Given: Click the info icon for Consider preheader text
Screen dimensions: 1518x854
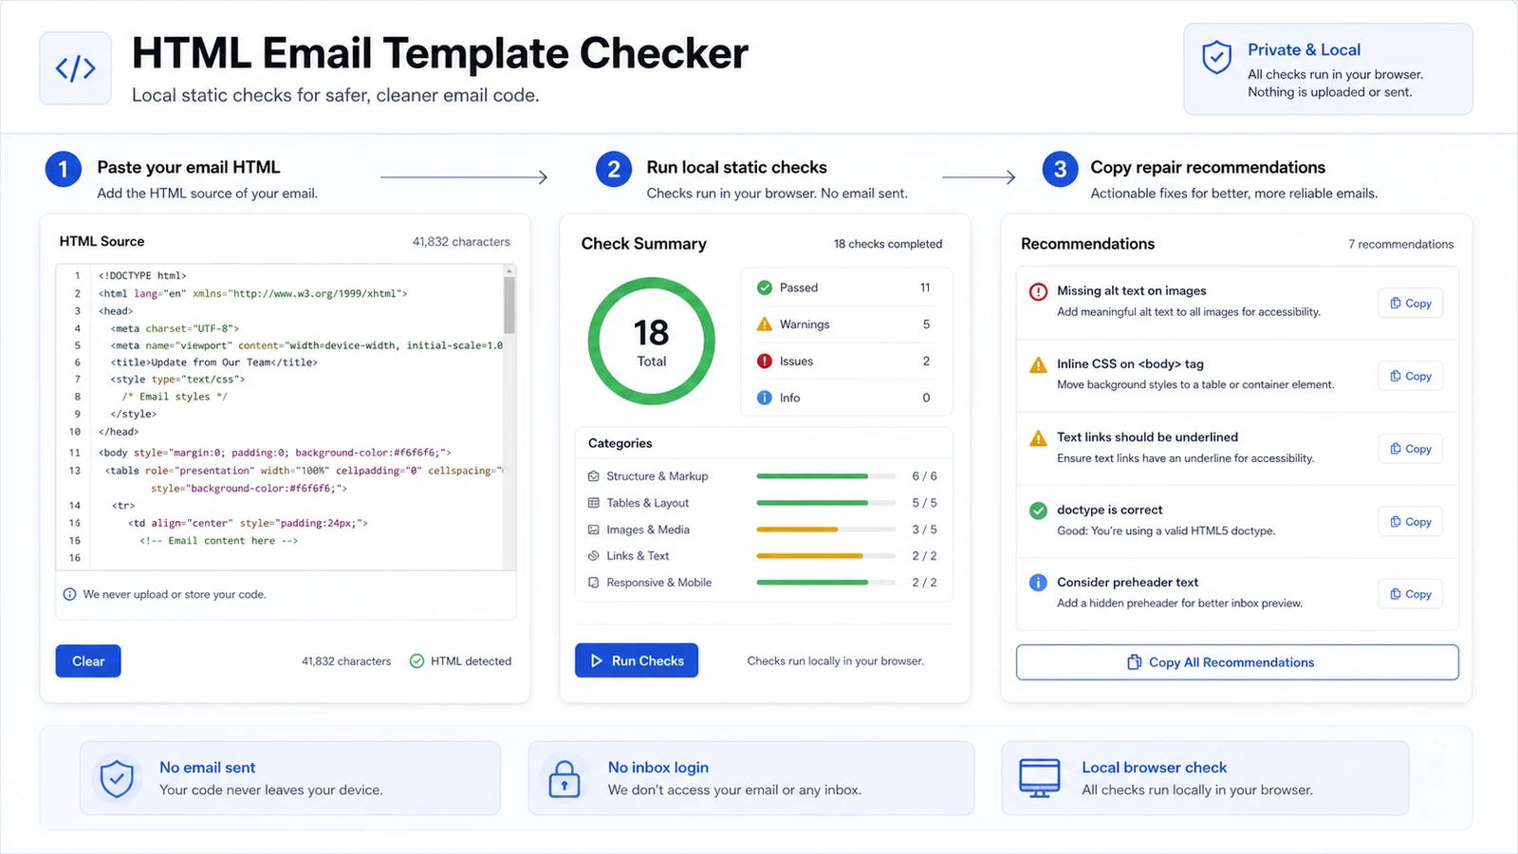Looking at the screenshot, I should click(1038, 583).
